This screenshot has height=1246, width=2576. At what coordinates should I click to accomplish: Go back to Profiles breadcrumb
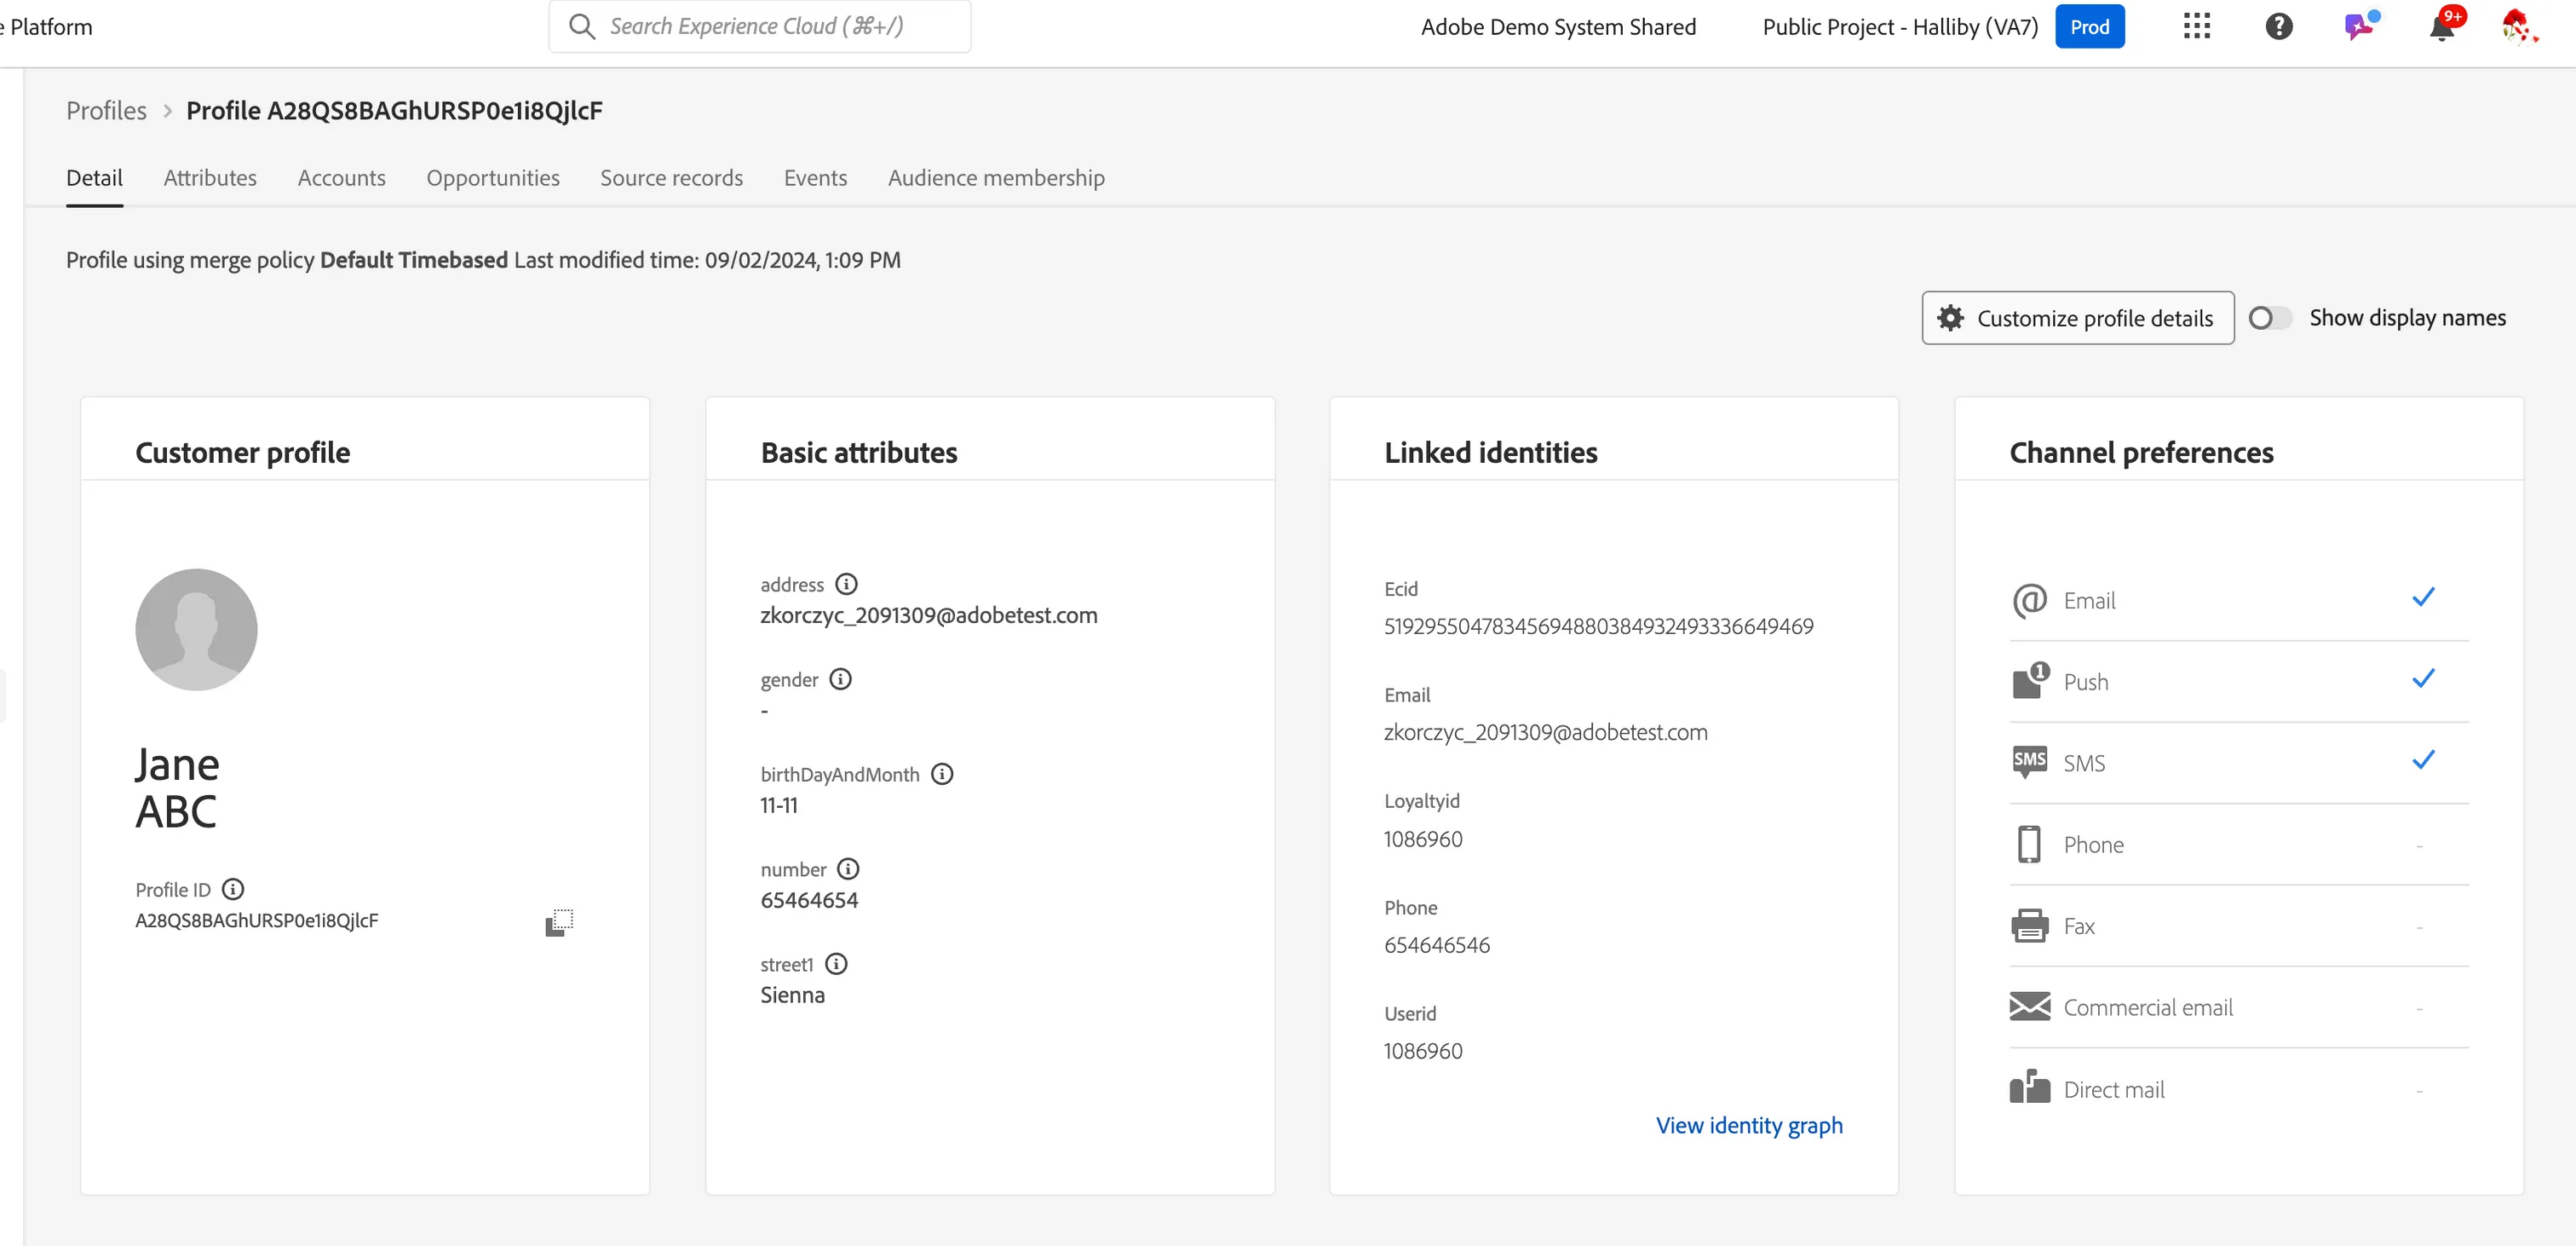tap(106, 110)
